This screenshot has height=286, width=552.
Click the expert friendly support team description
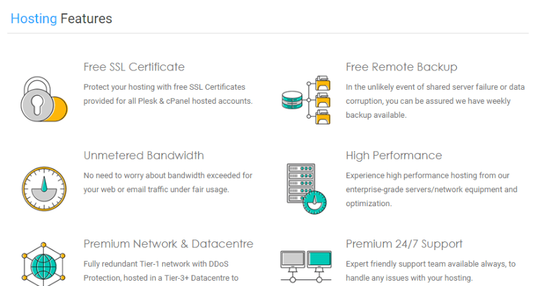[x=430, y=271]
